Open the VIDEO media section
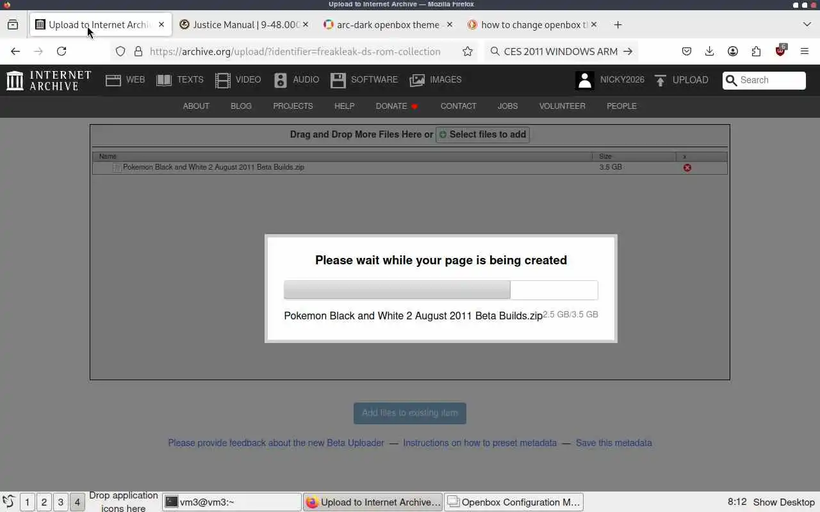The width and height of the screenshot is (820, 512). pos(238,80)
